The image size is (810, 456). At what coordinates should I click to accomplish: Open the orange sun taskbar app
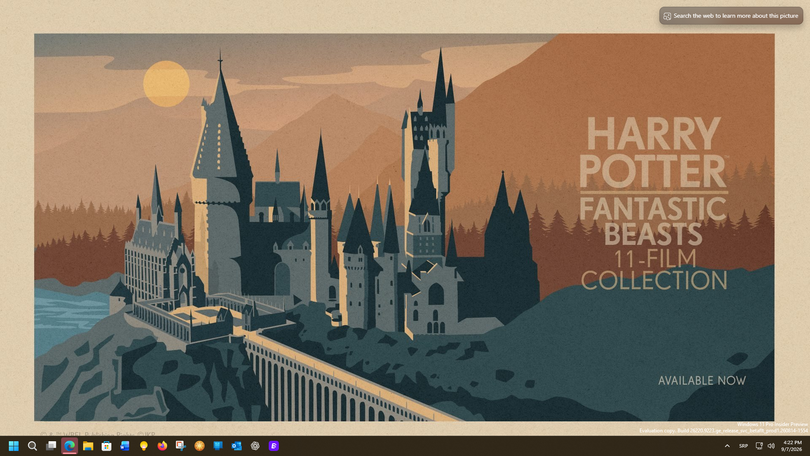click(200, 446)
